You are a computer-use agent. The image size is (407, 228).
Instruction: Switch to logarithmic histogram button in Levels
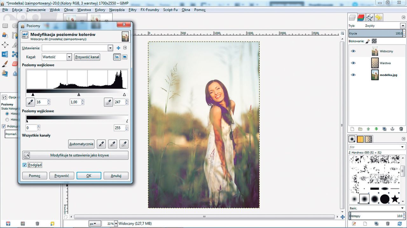point(125,57)
